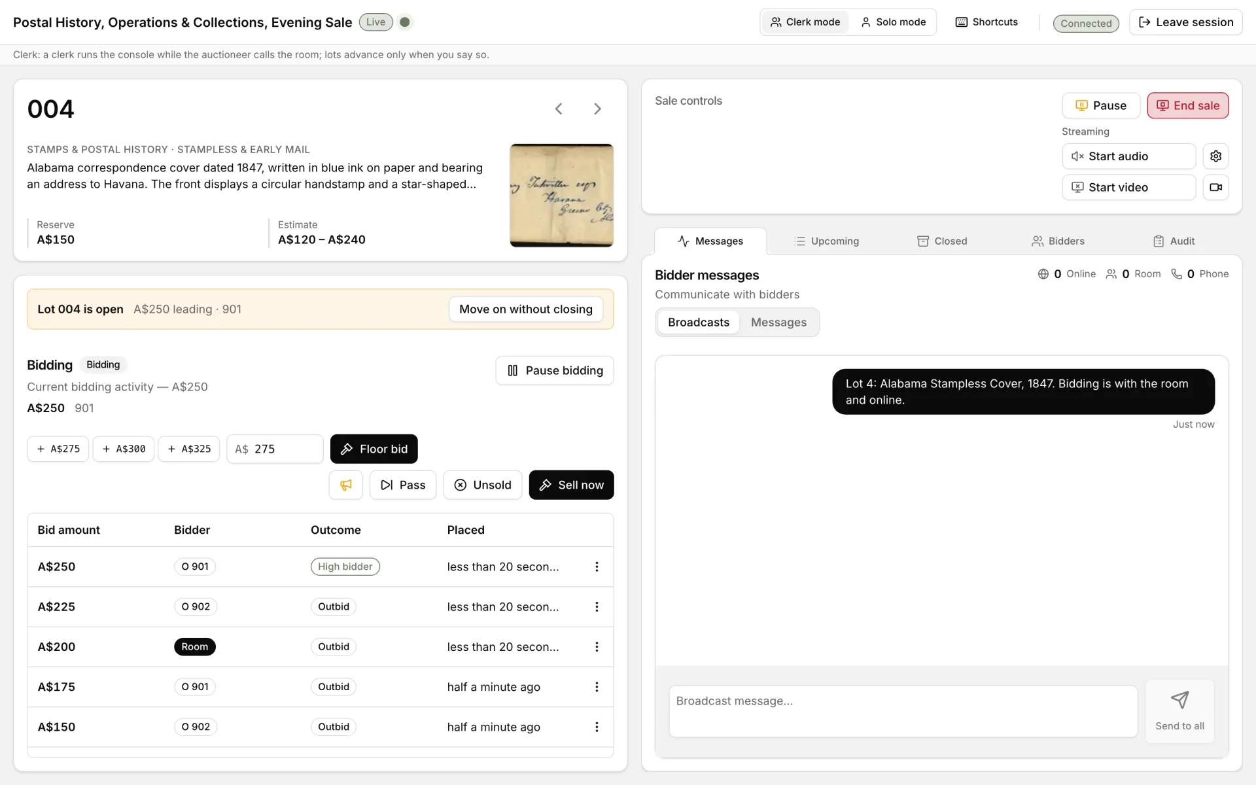The width and height of the screenshot is (1256, 785).
Task: Open row menu for A$225 bid
Action: click(597, 606)
